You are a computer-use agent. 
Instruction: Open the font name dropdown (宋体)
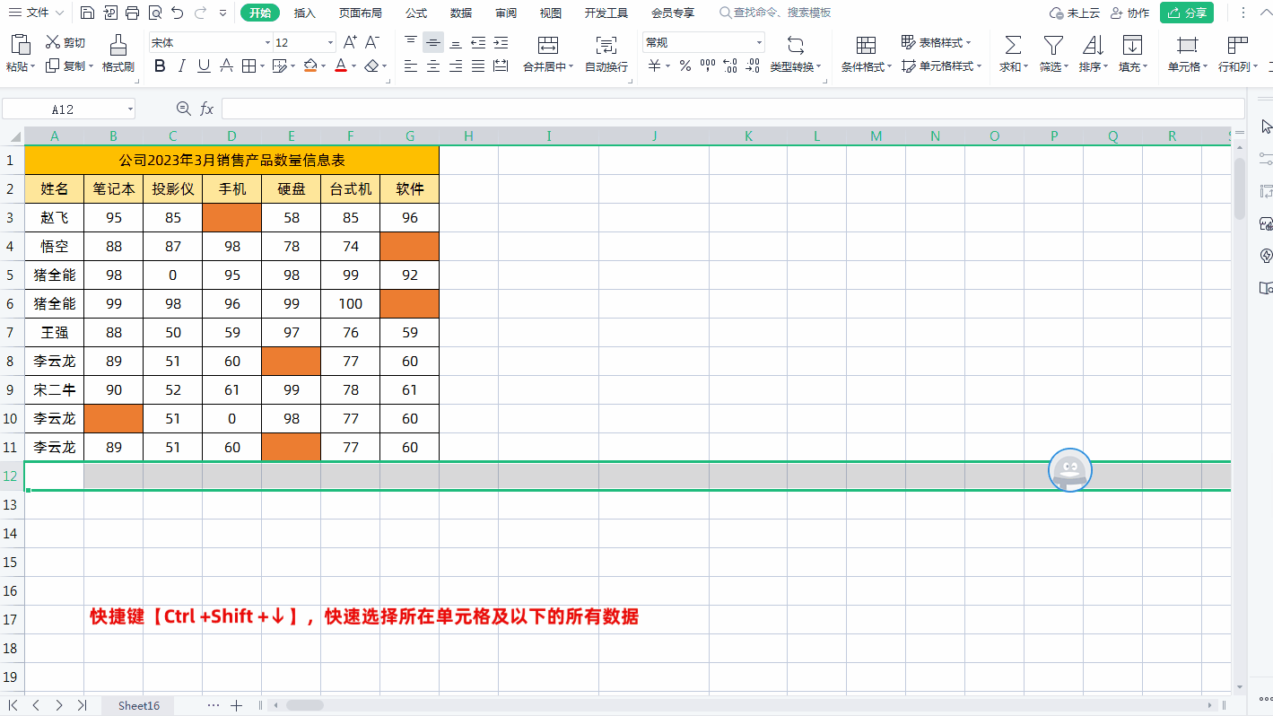267,43
